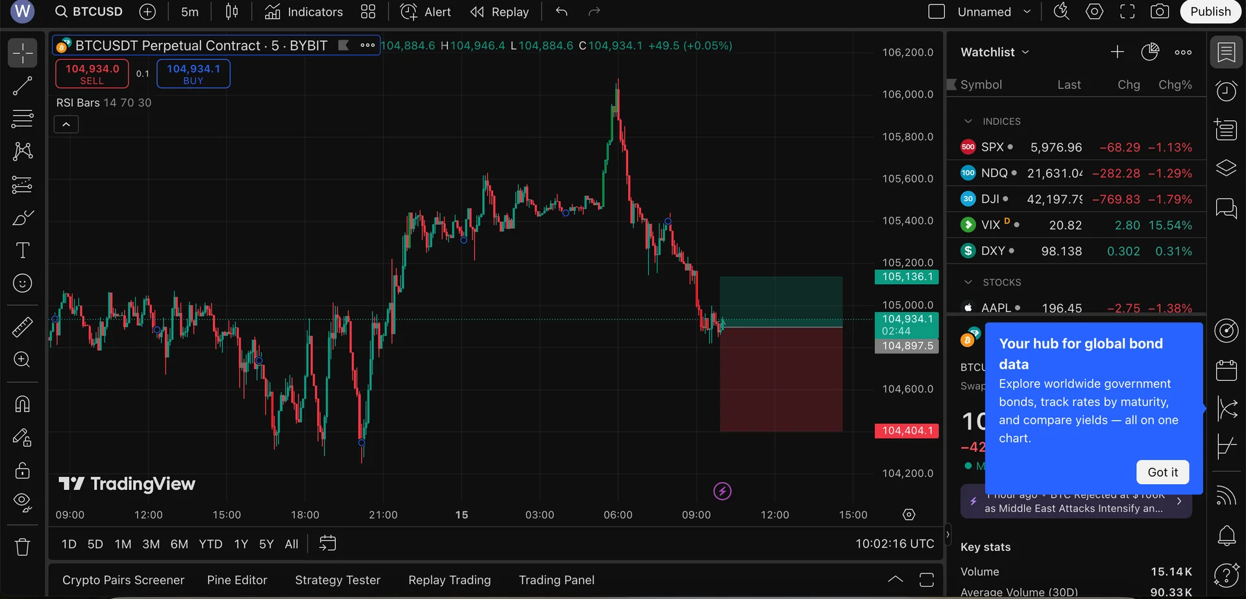Open the economic calendar panel
The image size is (1246, 599).
click(x=1227, y=371)
